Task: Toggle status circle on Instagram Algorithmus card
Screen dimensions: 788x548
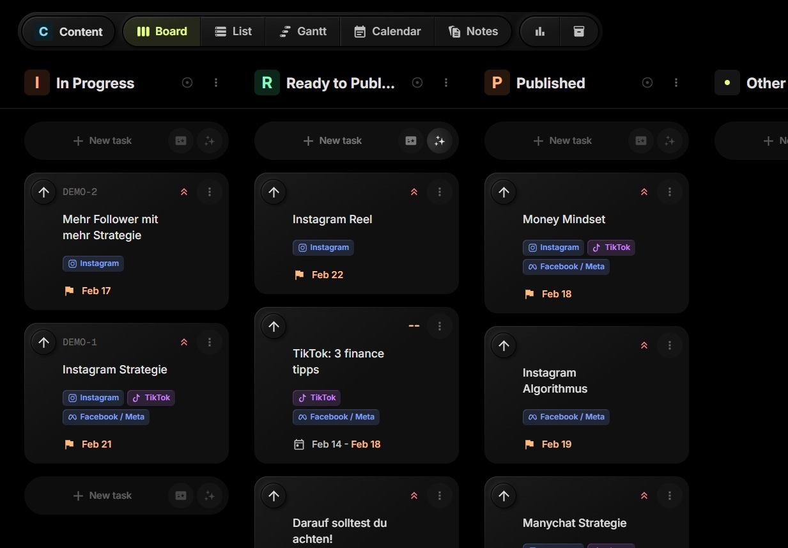Action: click(504, 345)
